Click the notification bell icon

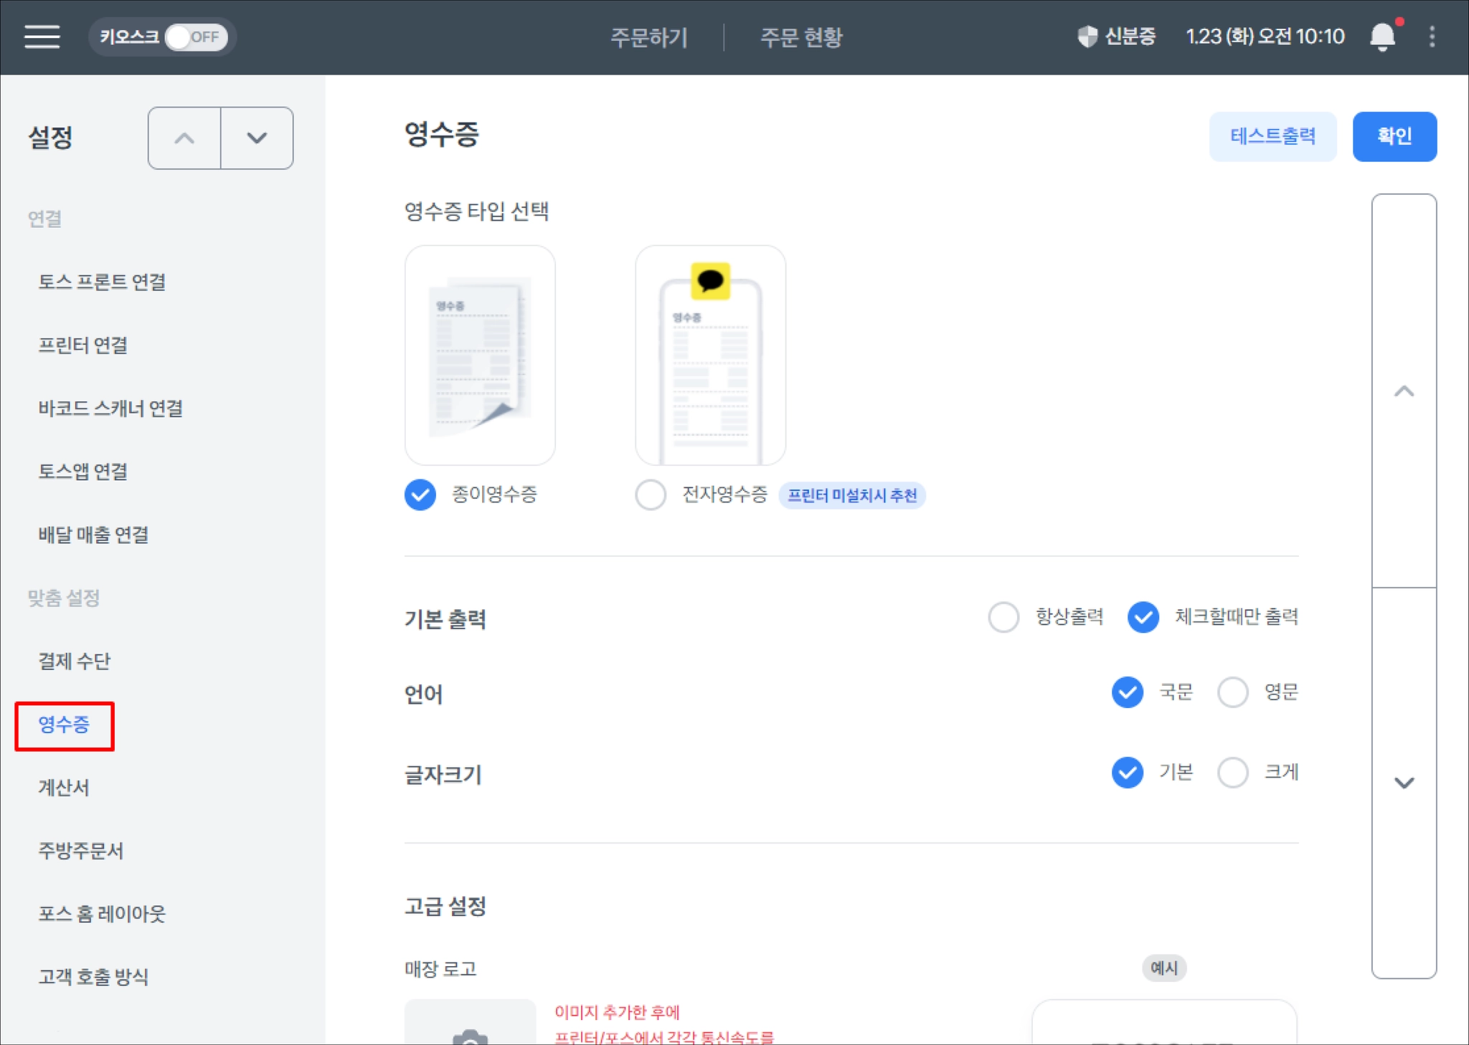1382,37
